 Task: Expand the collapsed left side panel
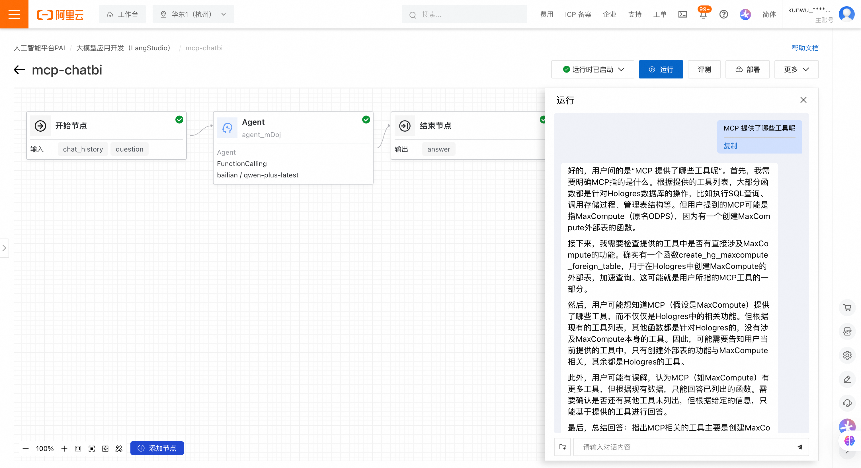pyautogui.click(x=4, y=248)
